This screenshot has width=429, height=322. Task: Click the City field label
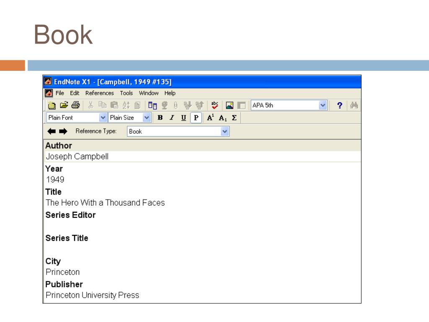point(53,262)
